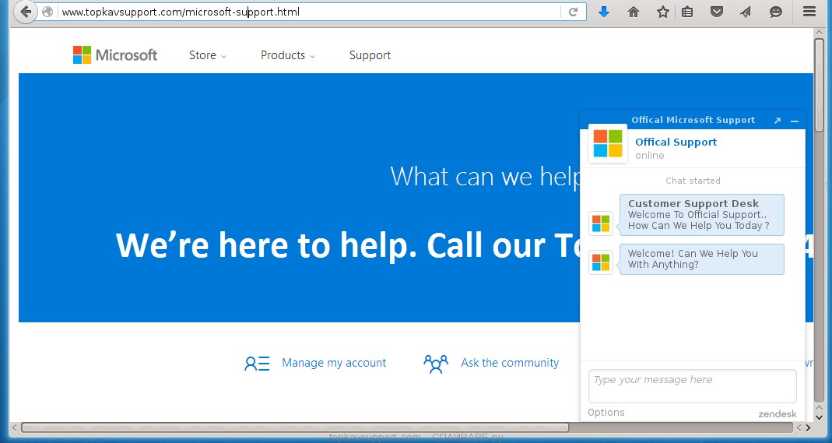Pop out the chat window arrow
Viewport: 832px width, 443px height.
pos(778,121)
